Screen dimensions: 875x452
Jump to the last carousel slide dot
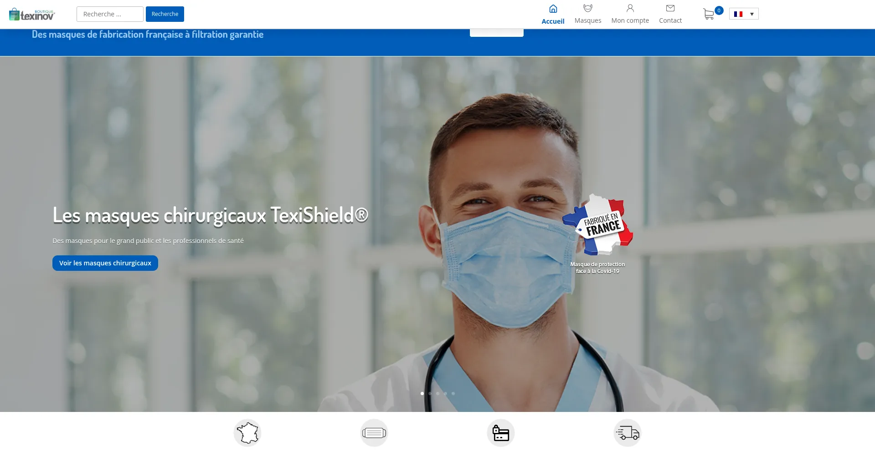[x=453, y=393]
